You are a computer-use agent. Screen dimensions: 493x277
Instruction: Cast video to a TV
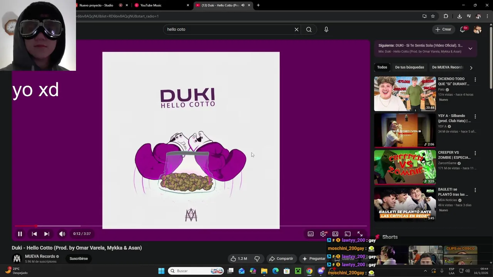click(347, 234)
